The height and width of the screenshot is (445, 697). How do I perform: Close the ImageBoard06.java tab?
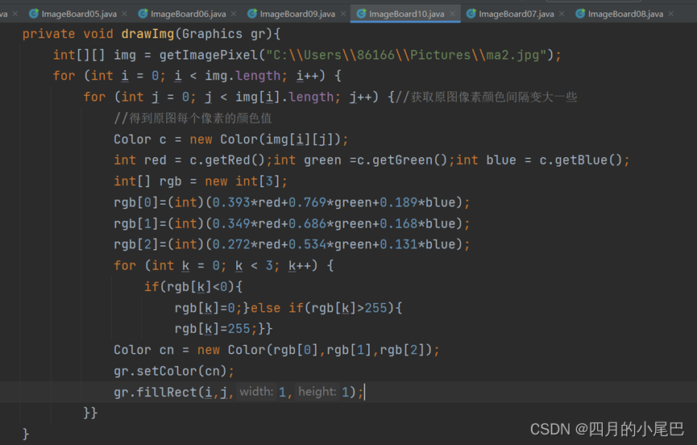[233, 14]
